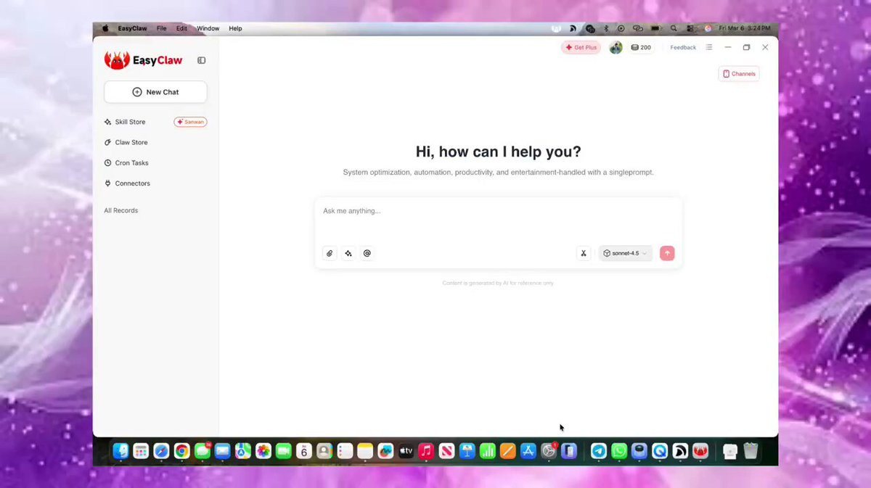Screen dimensions: 871x488
Task: Click the All Records label
Action: click(120, 210)
